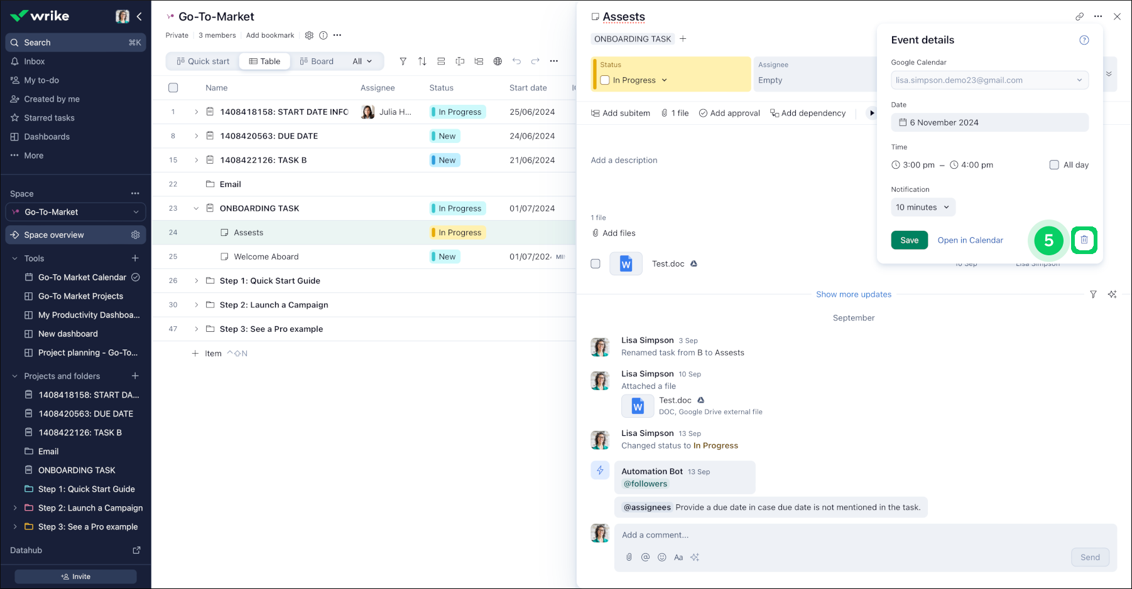Click the filter icon in table toolbar
The image size is (1132, 589).
403,61
